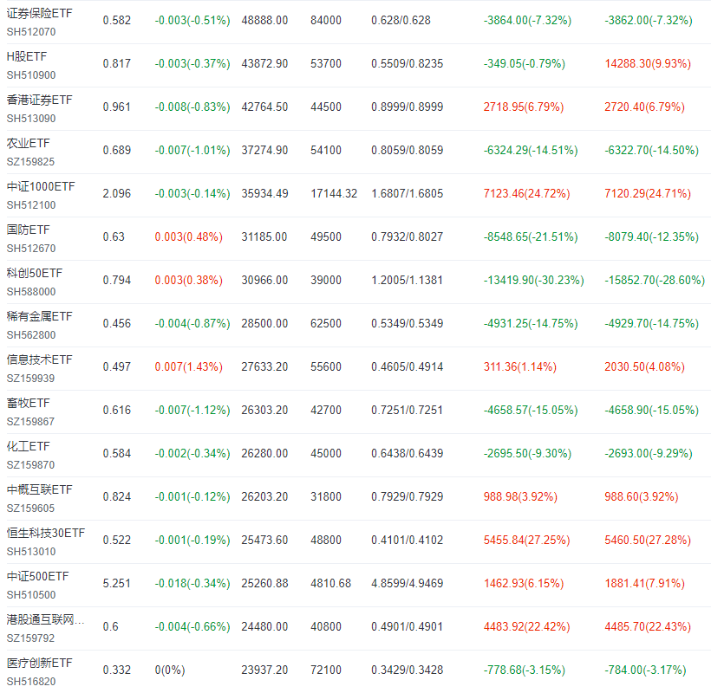The width and height of the screenshot is (711, 693).
Task: Click code SH513010
Action: [31, 552]
